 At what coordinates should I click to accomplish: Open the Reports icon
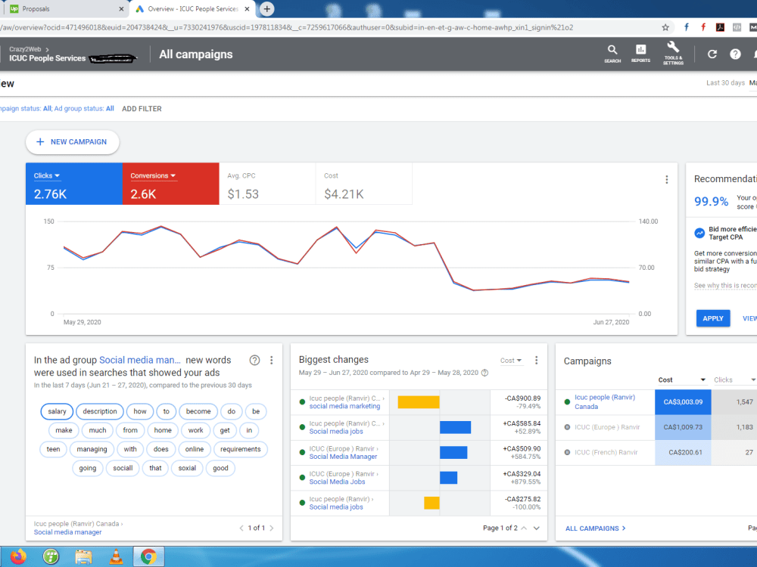click(x=640, y=54)
